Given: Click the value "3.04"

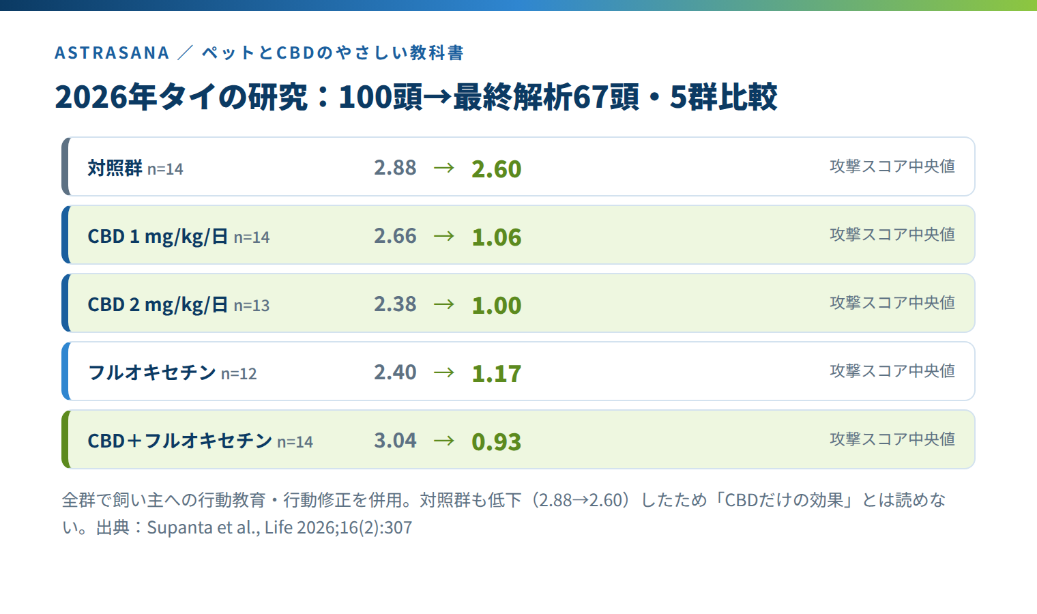Looking at the screenshot, I should tap(395, 441).
